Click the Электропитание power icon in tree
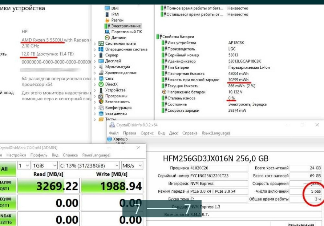The height and width of the screenshot is (226, 324). point(107,26)
